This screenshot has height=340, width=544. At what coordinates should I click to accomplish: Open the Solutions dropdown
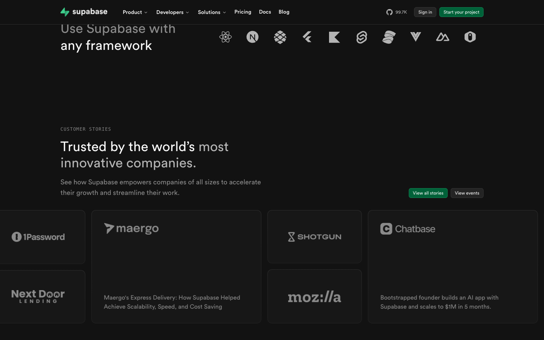pyautogui.click(x=212, y=12)
